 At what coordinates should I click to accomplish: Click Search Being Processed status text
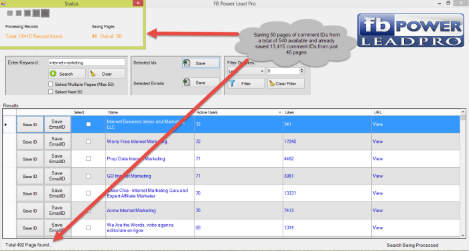click(413, 245)
